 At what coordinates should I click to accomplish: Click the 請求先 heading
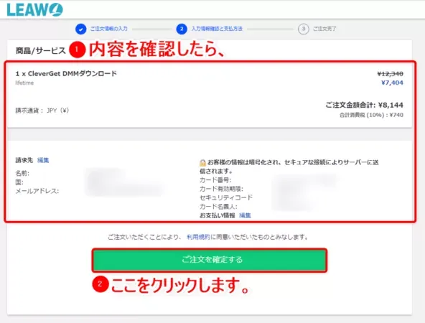pos(24,160)
